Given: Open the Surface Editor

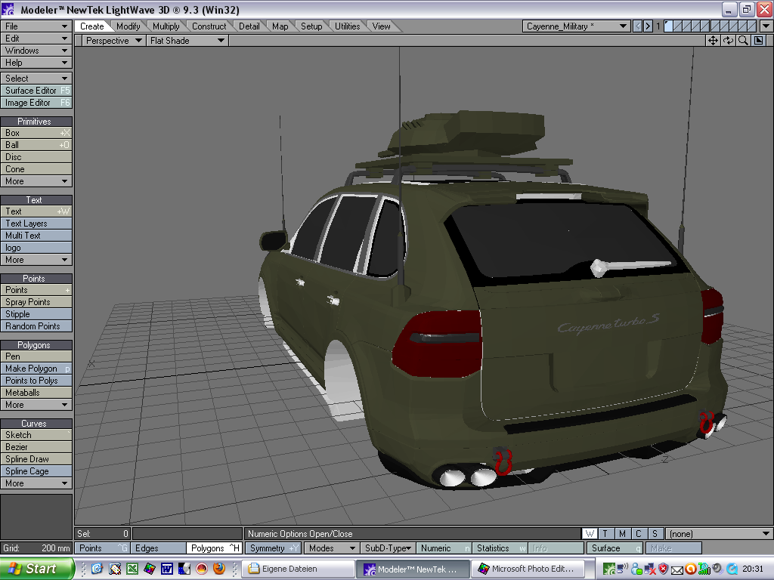Looking at the screenshot, I should click(x=36, y=91).
